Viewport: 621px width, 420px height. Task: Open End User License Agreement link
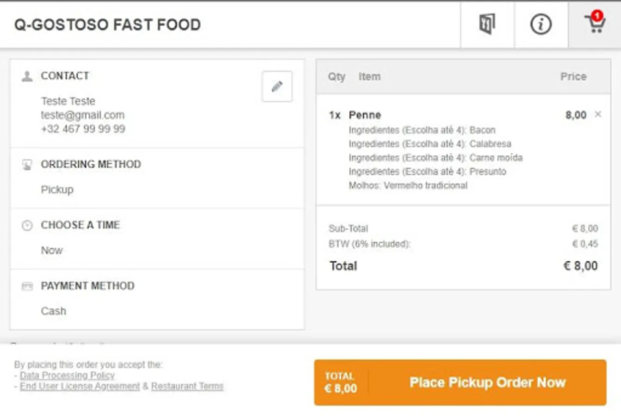80,386
